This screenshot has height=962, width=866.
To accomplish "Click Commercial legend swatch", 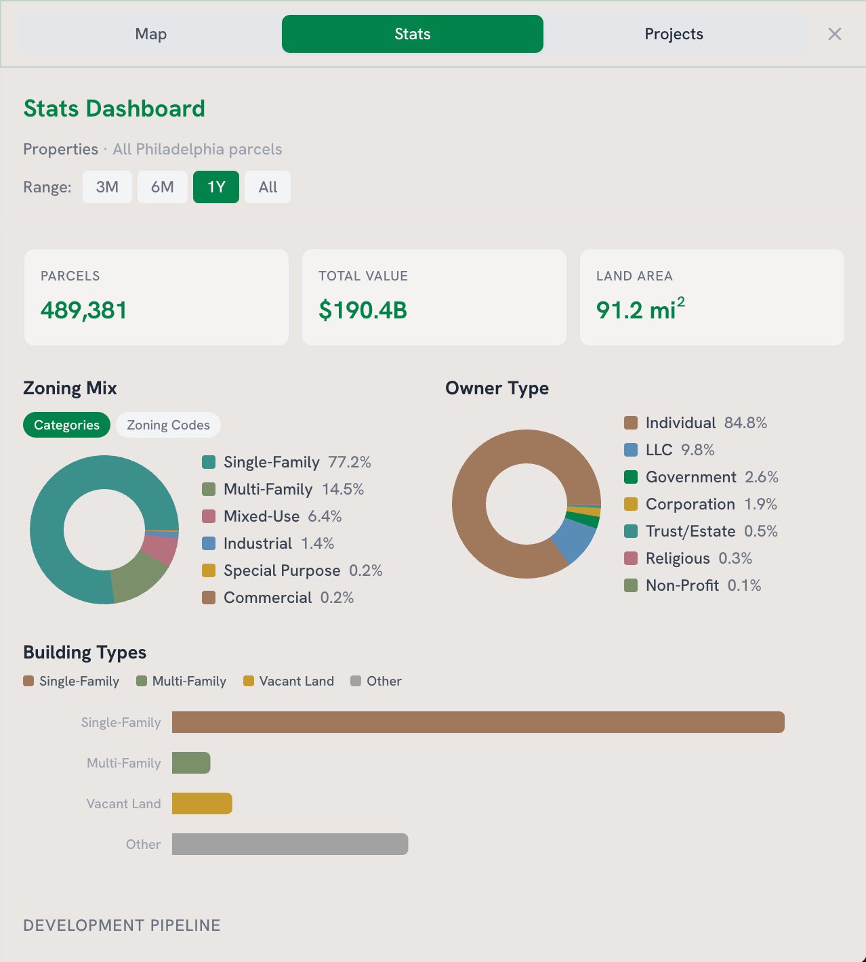I will coord(209,598).
